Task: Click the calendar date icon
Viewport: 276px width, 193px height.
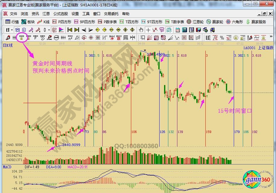Action: (x=177, y=30)
